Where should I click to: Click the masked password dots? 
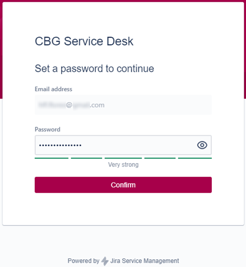60,145
